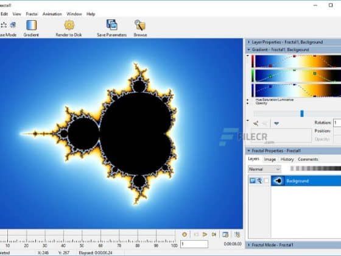Click the green channel bar of gradient

coord(253,76)
